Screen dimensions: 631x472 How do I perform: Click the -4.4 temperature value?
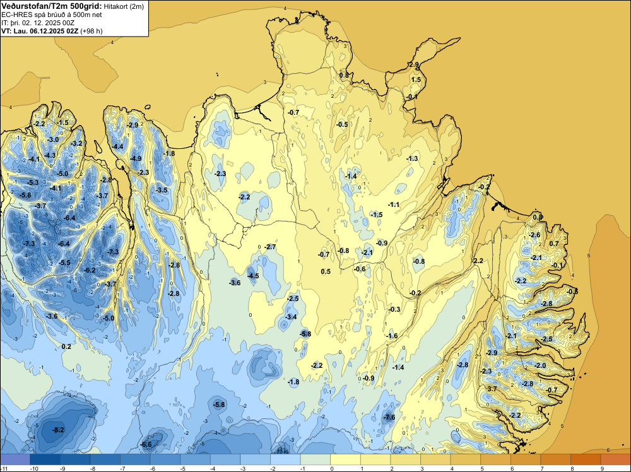[117, 147]
